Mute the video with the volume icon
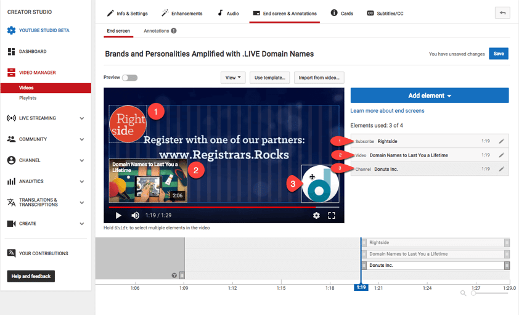 [135, 216]
